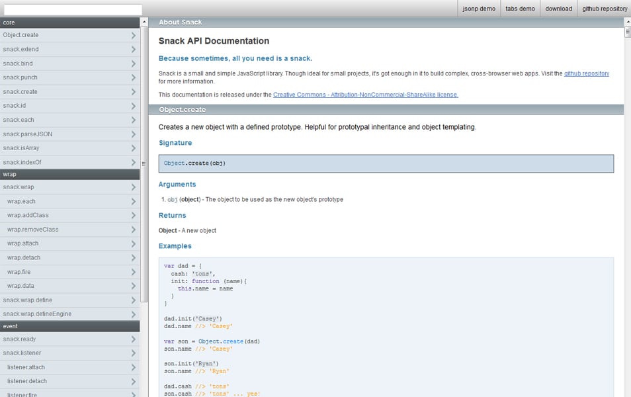Click the chevron arrow beside snack.each
Viewport: 631px width, 397px height.
click(133, 120)
